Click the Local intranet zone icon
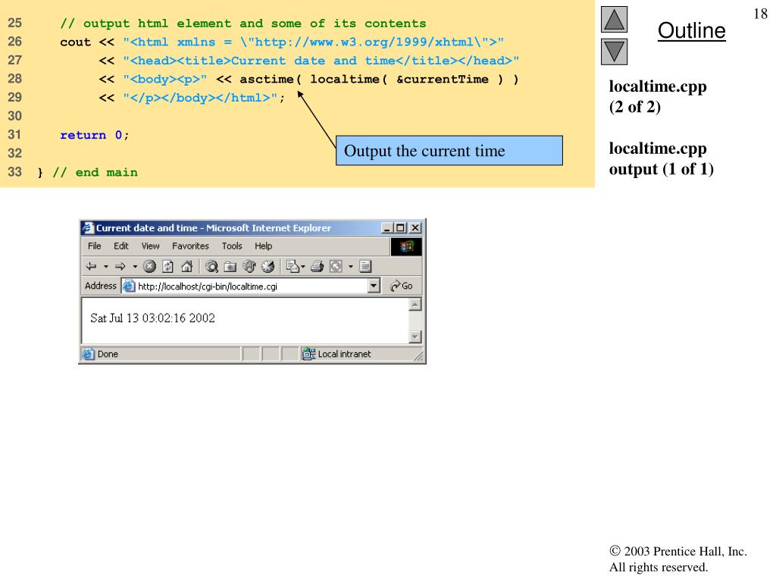 point(309,354)
